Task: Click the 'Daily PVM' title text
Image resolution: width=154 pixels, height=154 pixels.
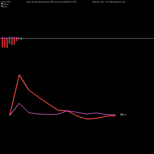Action: (x=6, y=2)
